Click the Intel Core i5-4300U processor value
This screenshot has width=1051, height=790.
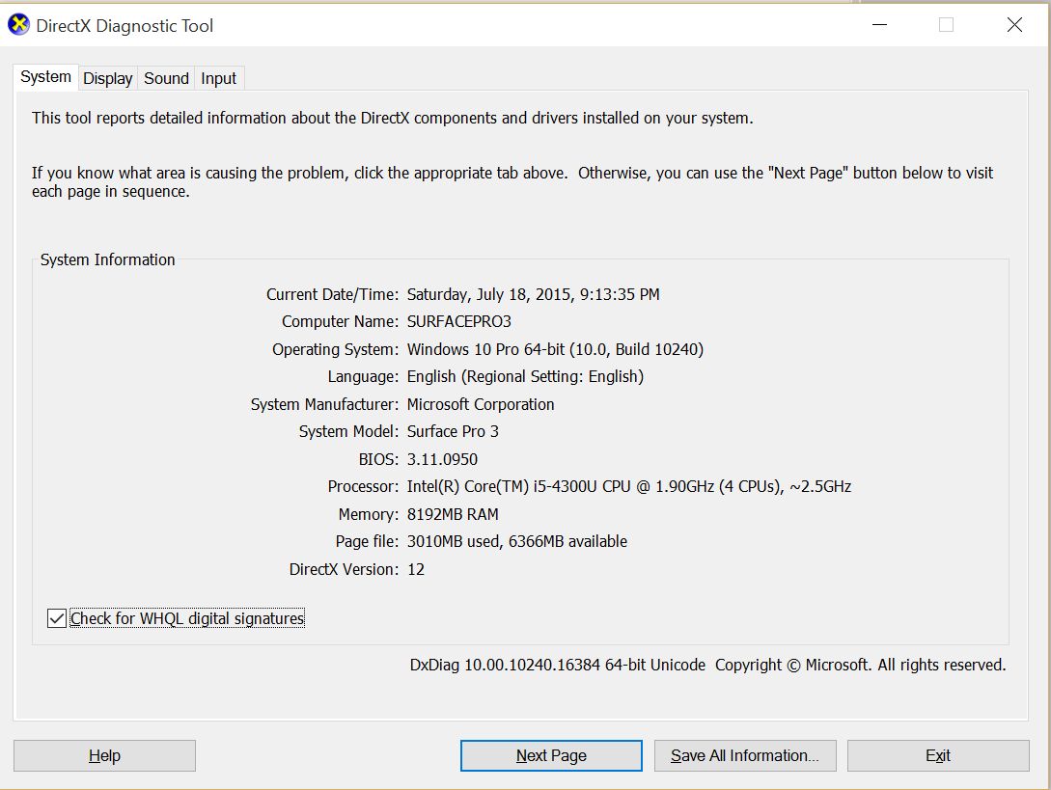(628, 486)
